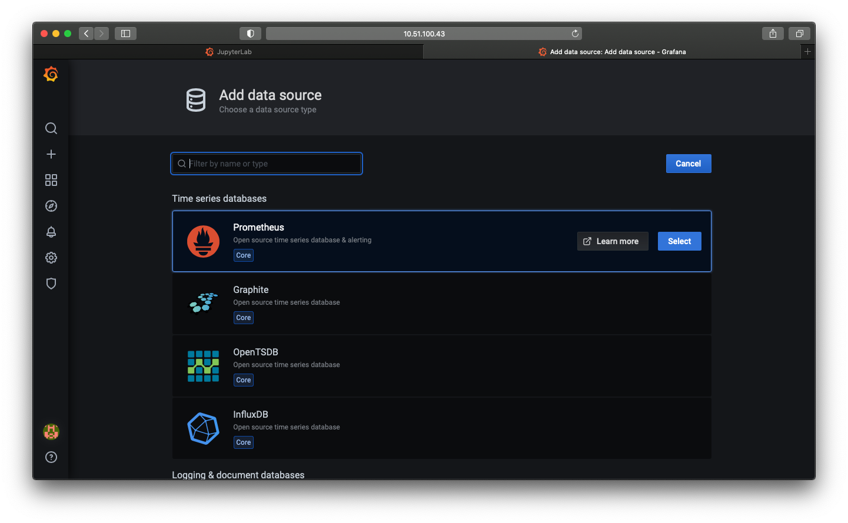The width and height of the screenshot is (848, 523).
Task: Click the magnifier icon in filter box
Action: click(x=182, y=164)
